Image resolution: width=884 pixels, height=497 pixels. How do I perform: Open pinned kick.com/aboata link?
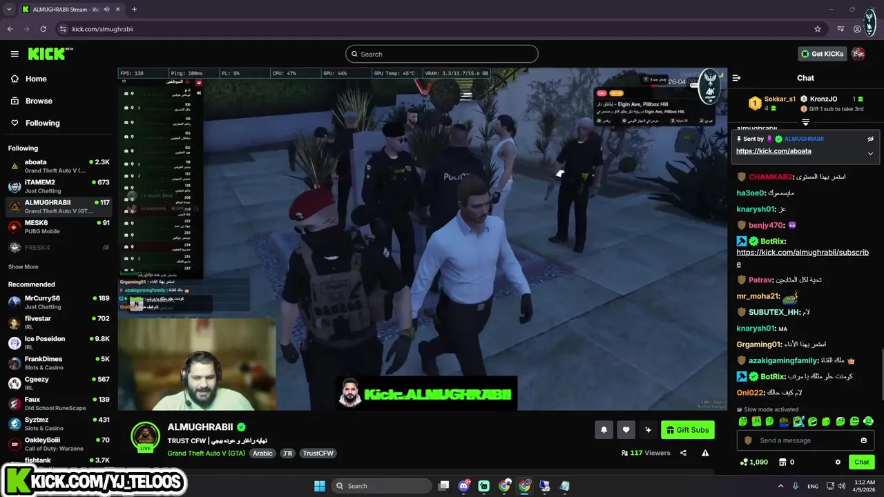click(773, 151)
